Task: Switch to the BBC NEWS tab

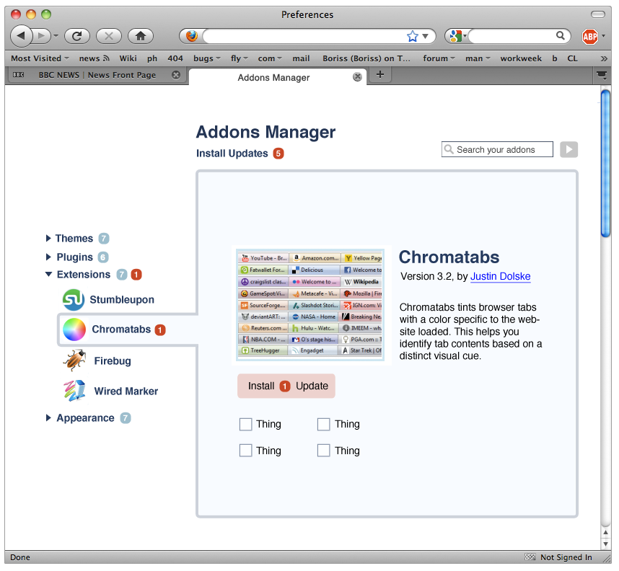Action: 97,75
